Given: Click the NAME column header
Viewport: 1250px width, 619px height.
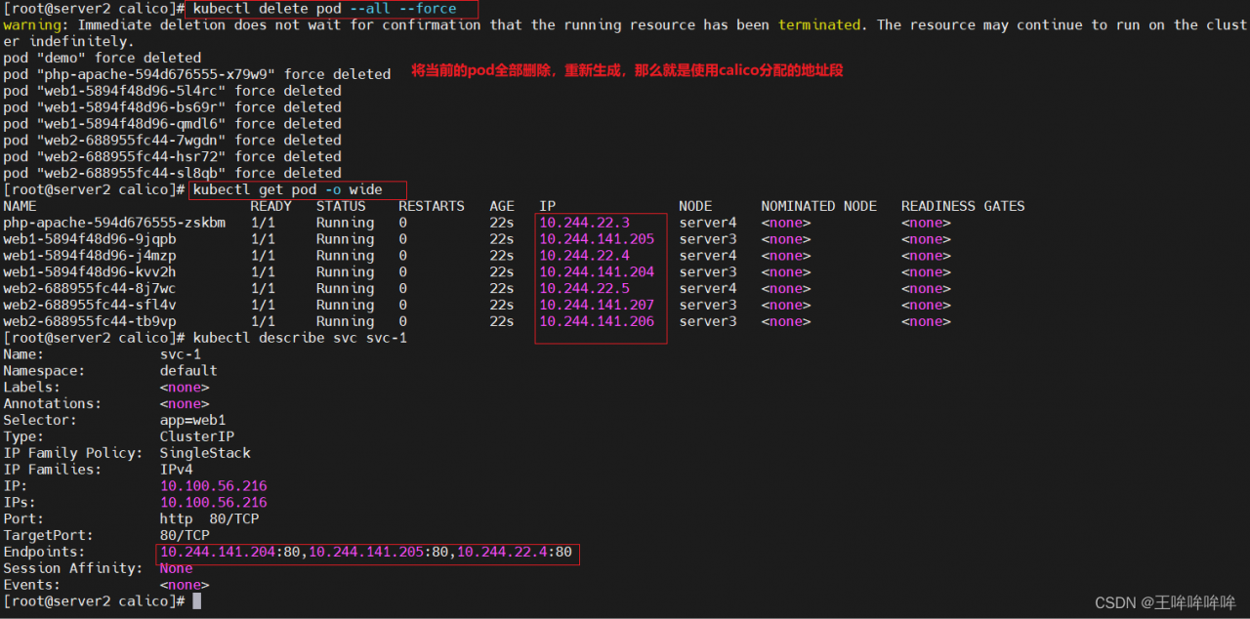Looking at the screenshot, I should 20,206.
